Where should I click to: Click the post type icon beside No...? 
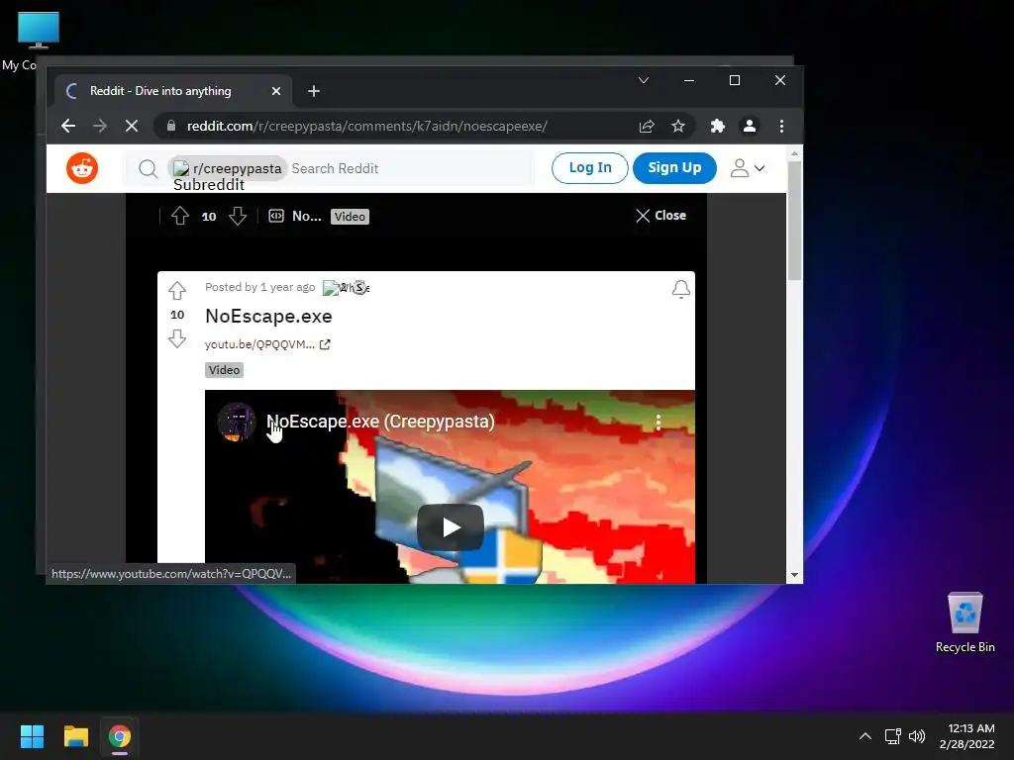point(276,216)
